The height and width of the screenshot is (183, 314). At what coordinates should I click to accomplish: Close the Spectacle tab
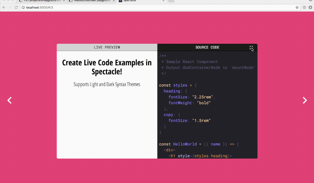pyautogui.click(x=163, y=1)
